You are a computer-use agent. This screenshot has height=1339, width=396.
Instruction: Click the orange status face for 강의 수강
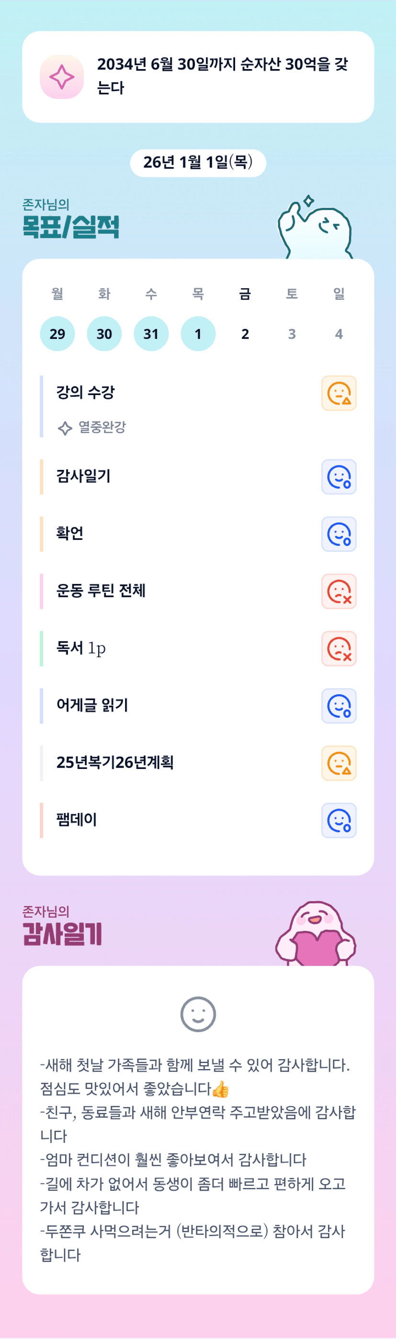coord(339,394)
